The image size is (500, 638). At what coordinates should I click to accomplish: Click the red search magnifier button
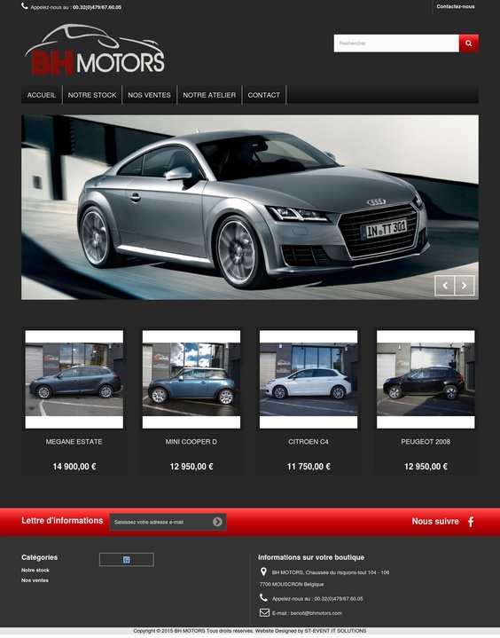(469, 43)
